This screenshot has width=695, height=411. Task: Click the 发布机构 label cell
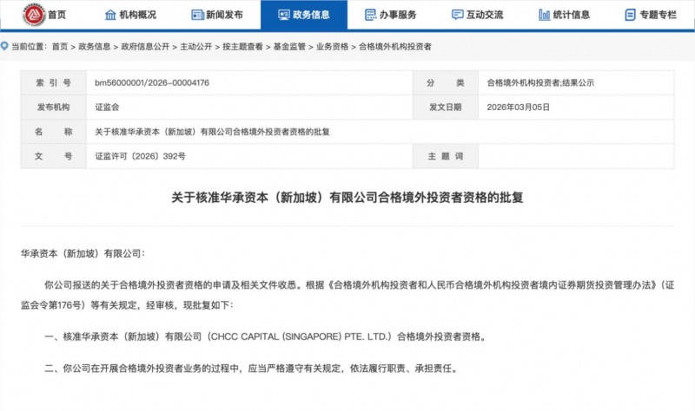coord(54,107)
